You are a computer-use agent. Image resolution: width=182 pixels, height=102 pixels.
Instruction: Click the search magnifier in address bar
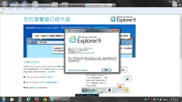[50, 5]
